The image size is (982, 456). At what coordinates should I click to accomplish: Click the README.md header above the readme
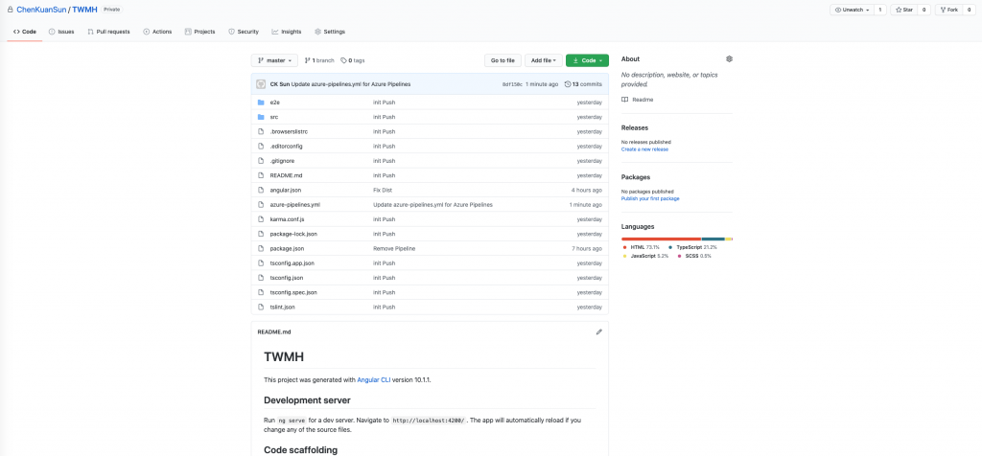274,332
